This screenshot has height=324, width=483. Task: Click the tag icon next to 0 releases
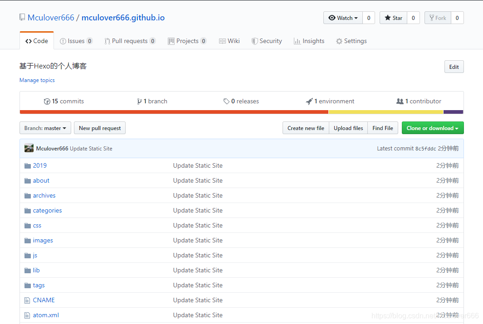[226, 101]
